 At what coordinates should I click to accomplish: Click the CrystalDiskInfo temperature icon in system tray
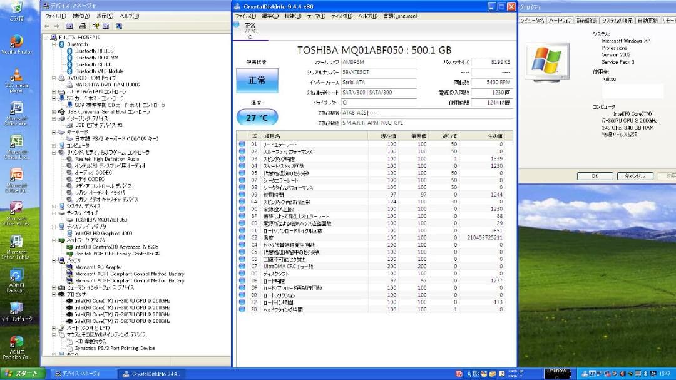[591, 374]
